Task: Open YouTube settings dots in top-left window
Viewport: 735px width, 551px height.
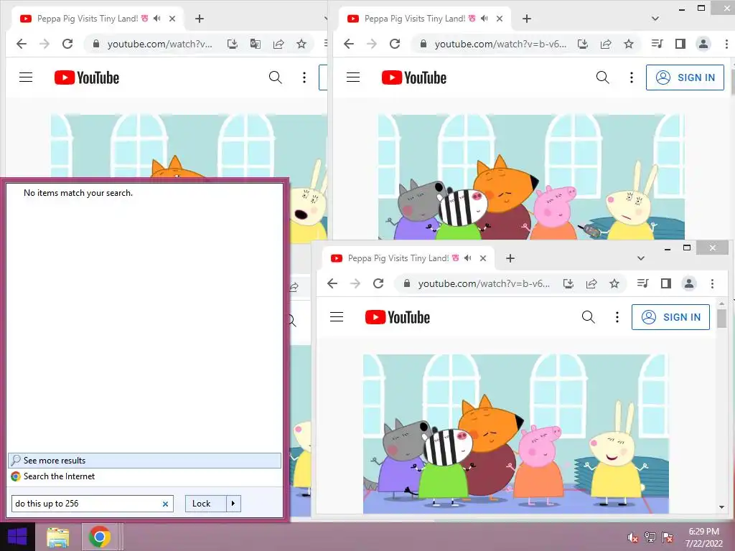Action: coord(304,77)
